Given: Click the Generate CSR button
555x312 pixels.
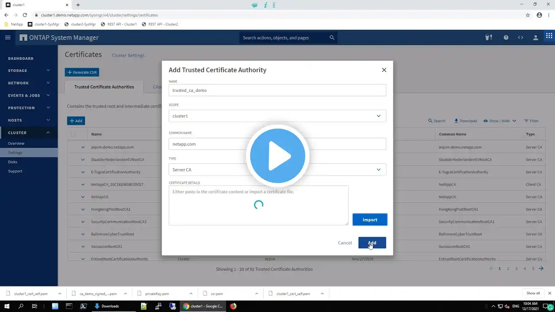Looking at the screenshot, I should click(x=82, y=72).
